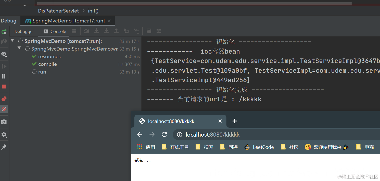Reload the localhost:8080/kkkkk page
The width and height of the screenshot is (380, 181).
(164, 135)
